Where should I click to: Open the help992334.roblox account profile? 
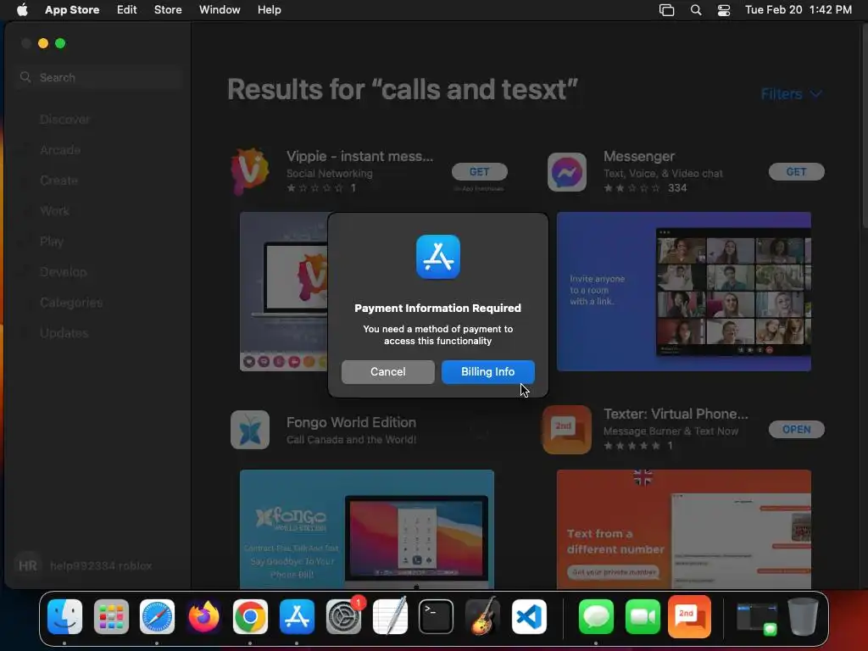(83, 565)
